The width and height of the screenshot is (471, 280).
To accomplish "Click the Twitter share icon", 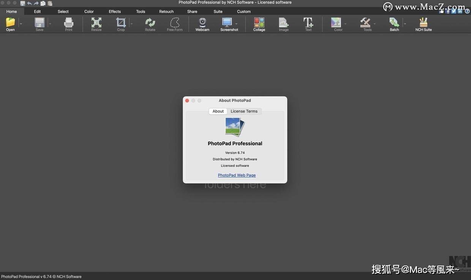I will pos(454,11).
